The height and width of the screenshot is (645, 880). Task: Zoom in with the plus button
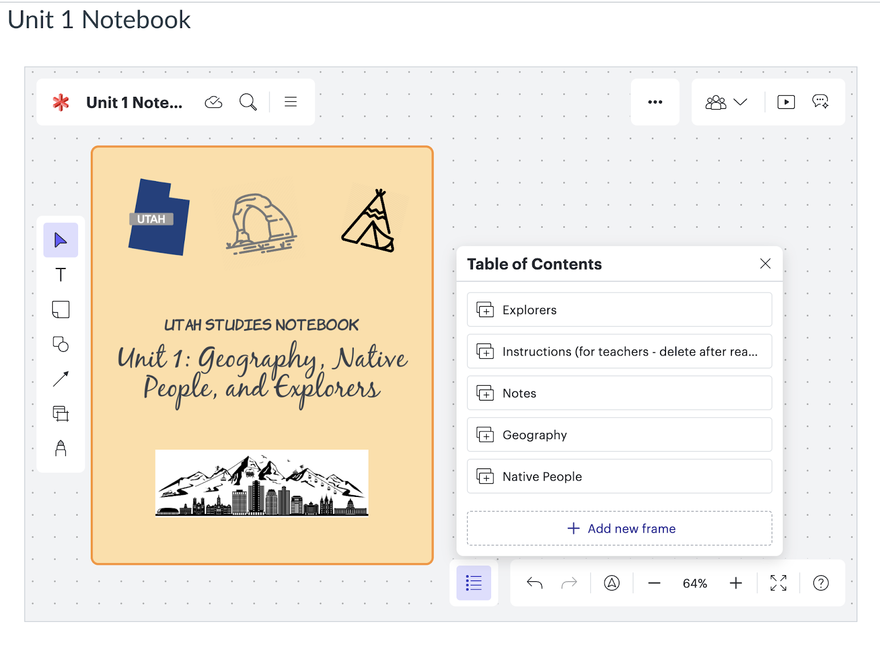pos(736,583)
